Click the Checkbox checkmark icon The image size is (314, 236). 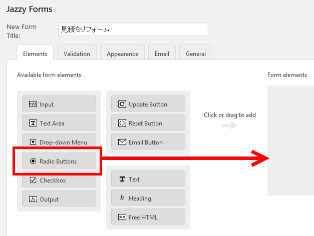tap(33, 180)
